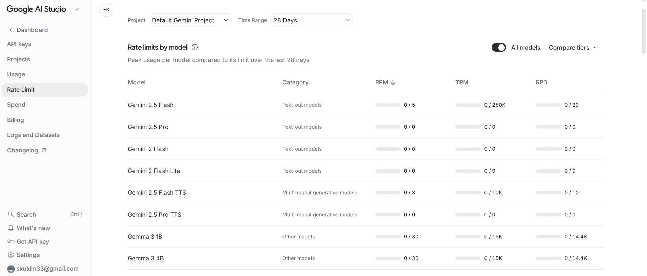Sort by the RPM column header
The width and height of the screenshot is (647, 276).
tap(381, 82)
